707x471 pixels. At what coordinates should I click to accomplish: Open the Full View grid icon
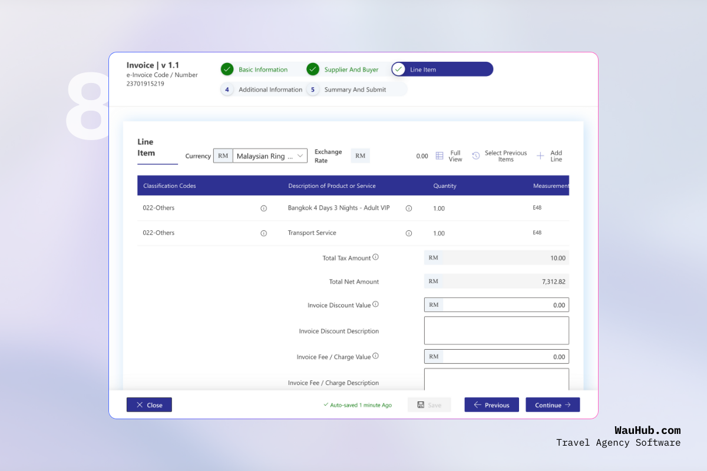pos(439,155)
